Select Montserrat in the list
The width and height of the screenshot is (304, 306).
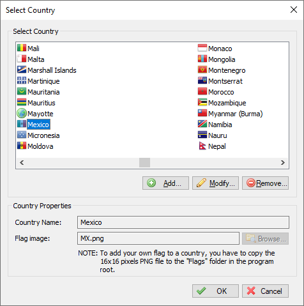click(225, 81)
